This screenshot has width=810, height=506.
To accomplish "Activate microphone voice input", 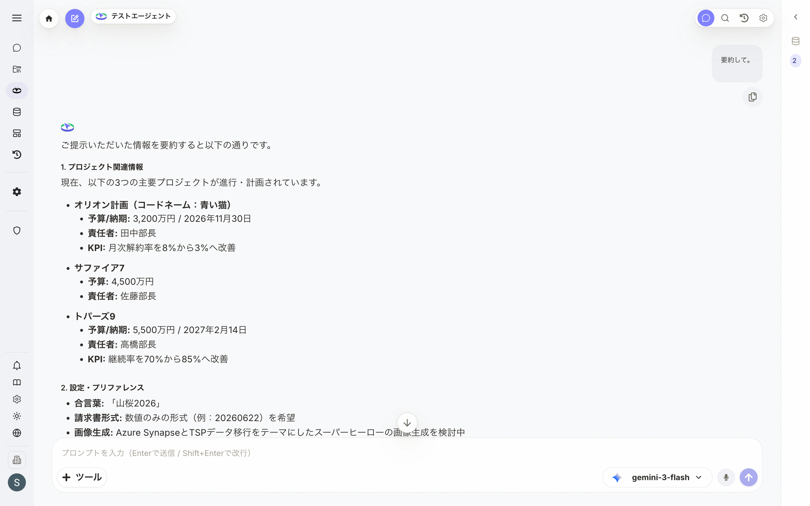I will click(726, 477).
